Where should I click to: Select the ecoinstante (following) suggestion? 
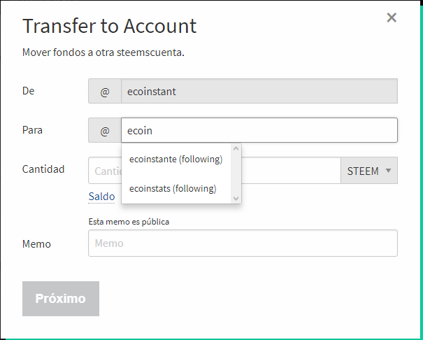175,159
